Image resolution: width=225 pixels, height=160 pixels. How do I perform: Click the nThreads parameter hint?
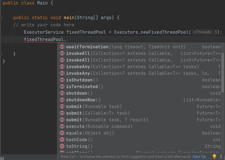[202, 32]
